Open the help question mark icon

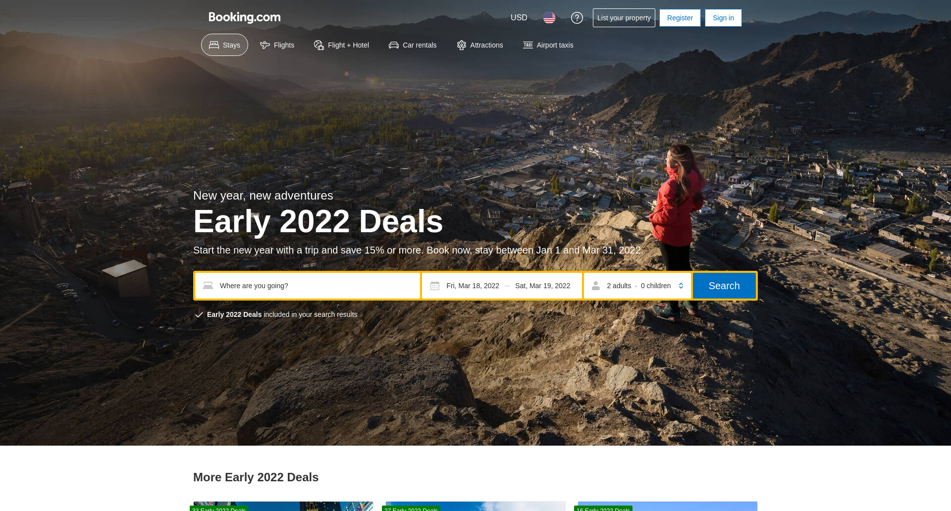(x=577, y=18)
